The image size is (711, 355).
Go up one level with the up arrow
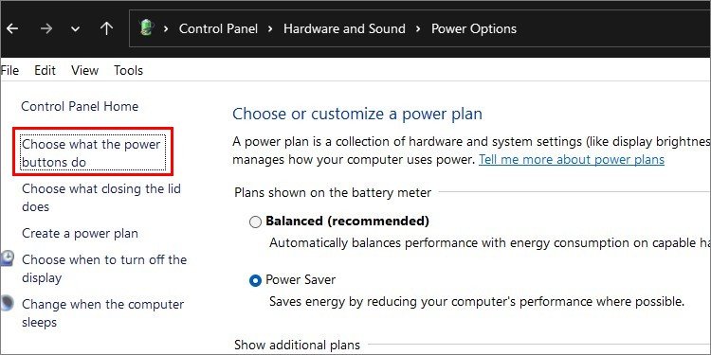point(106,28)
